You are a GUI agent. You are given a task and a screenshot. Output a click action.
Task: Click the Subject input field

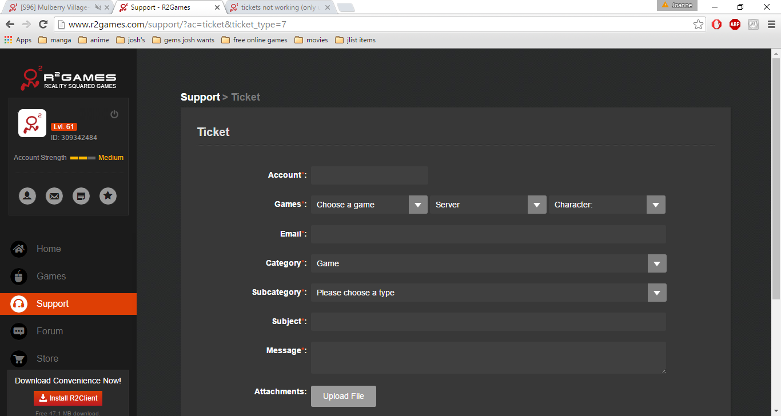(488, 322)
